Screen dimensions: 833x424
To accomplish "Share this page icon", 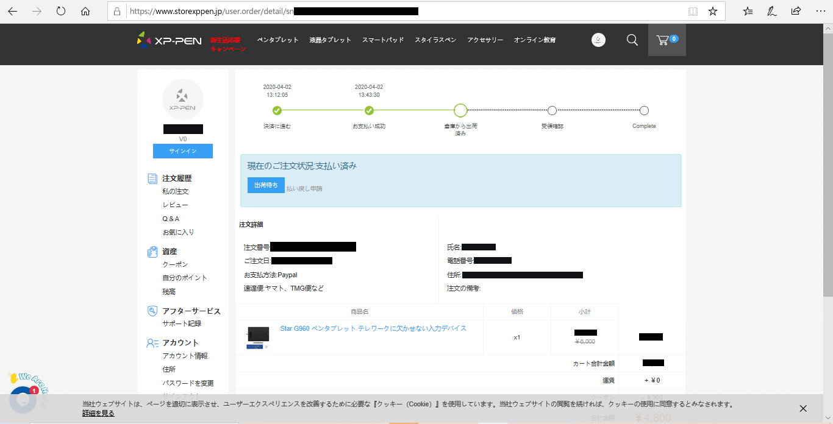I will [796, 11].
